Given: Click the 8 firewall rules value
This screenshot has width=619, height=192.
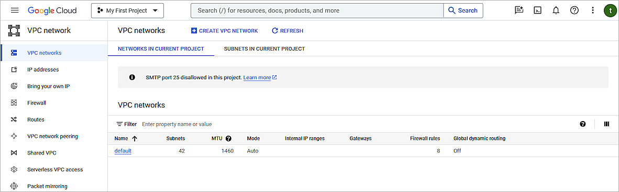Looking at the screenshot, I should click(x=438, y=151).
